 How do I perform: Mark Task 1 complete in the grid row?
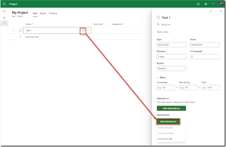coord(20,31)
